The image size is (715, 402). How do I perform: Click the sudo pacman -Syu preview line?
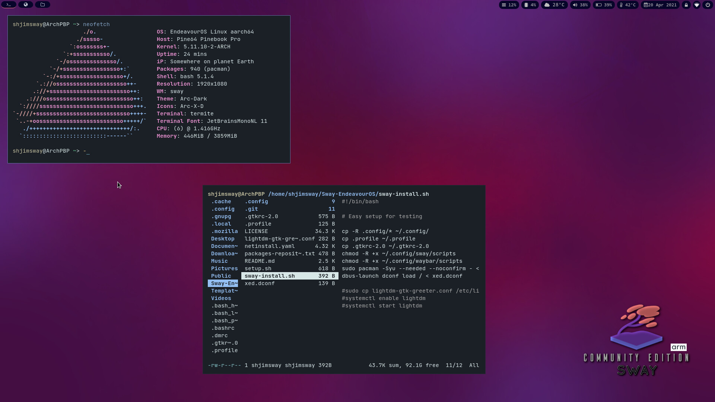(410, 268)
